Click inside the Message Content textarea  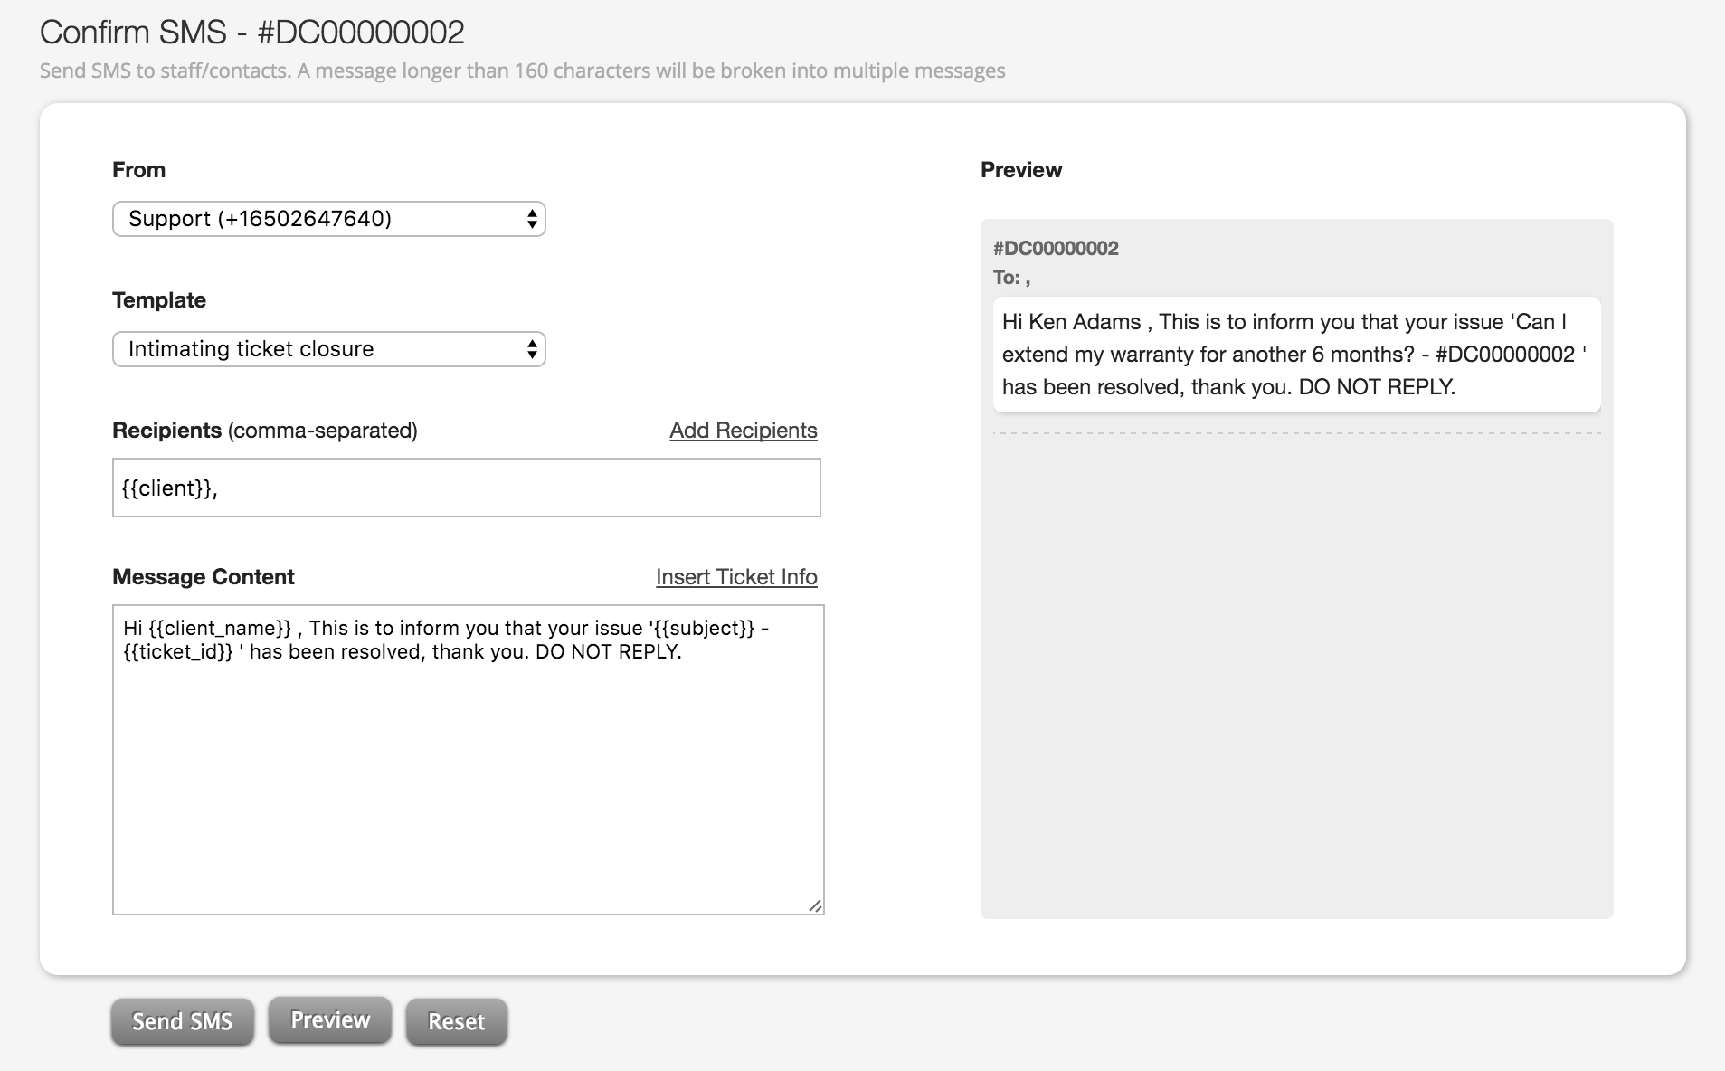[468, 760]
